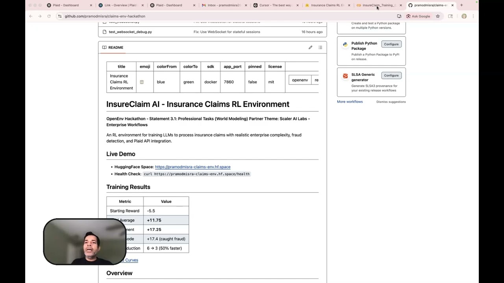504x283 pixels.
Task: Click the webcam video overlay
Action: click(x=85, y=242)
